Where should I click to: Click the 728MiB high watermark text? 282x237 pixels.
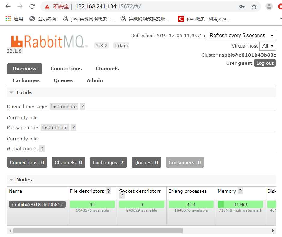(x=240, y=210)
